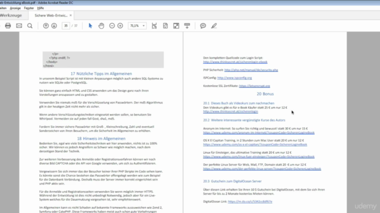Image resolution: width=380 pixels, height=213 pixels.
Task: Select the Highlight text pen tool
Action: click(x=214, y=25)
